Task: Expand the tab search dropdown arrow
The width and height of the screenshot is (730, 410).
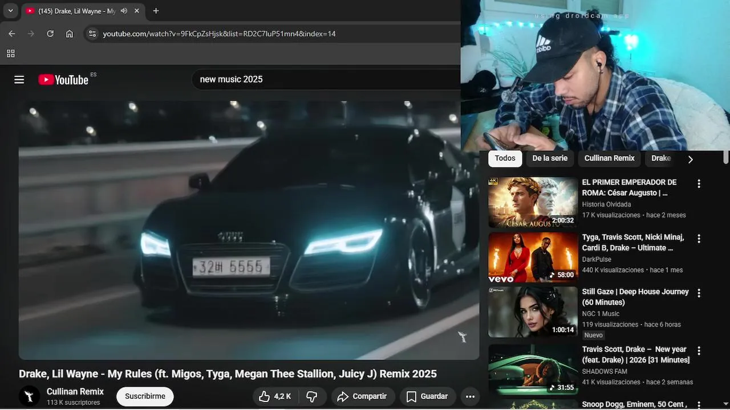Action: click(x=10, y=11)
